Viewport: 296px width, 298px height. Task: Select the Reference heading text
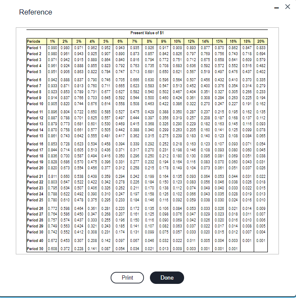(x=35, y=12)
